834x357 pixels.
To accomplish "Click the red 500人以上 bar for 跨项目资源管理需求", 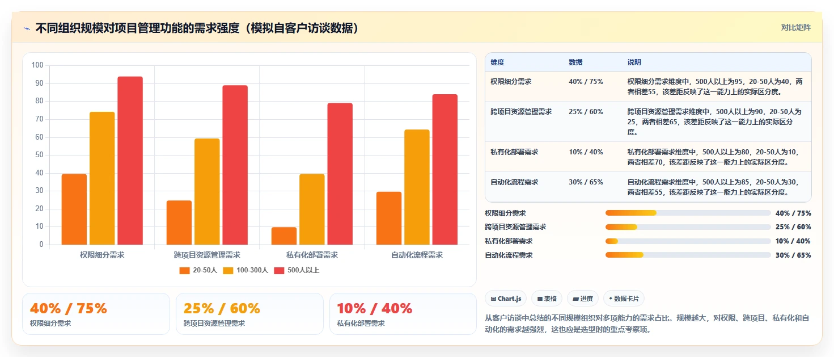I will point(235,165).
